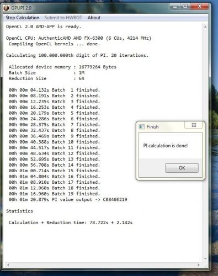Click the 'Batch 16 finished.' log line
Screen dimensions: 218x276
pos(54,177)
